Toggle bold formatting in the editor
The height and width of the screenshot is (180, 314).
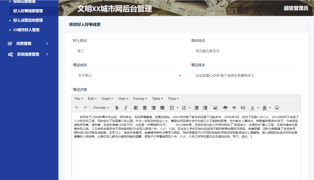pos(117,108)
